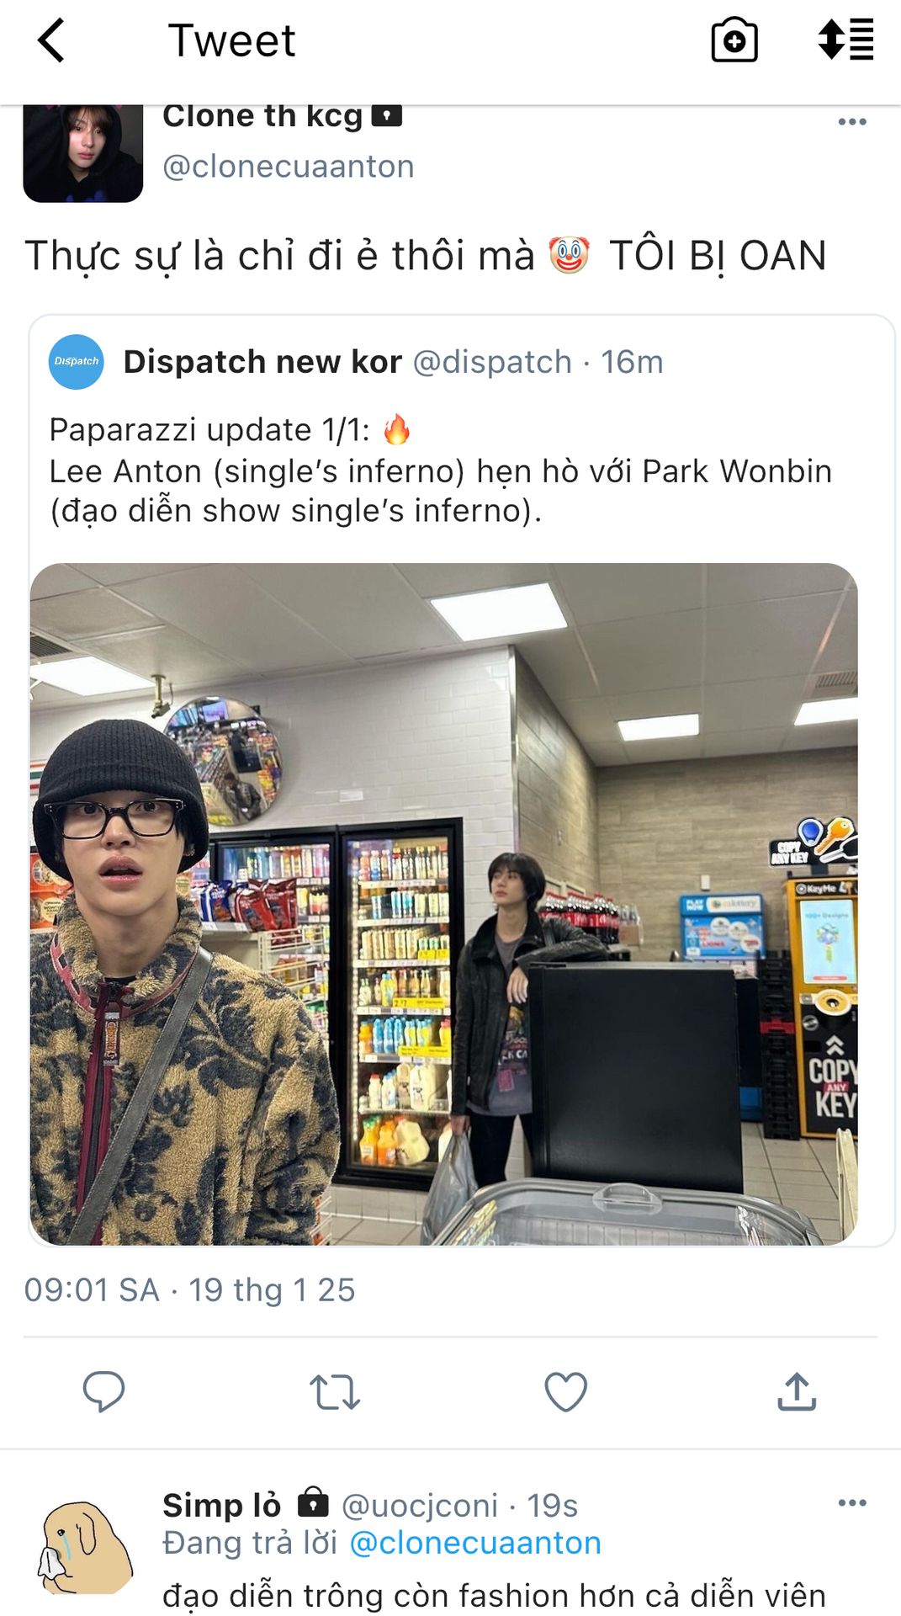This screenshot has width=901, height=1616.
Task: Open more options for Clone th kcg tweet
Action: pyautogui.click(x=852, y=121)
